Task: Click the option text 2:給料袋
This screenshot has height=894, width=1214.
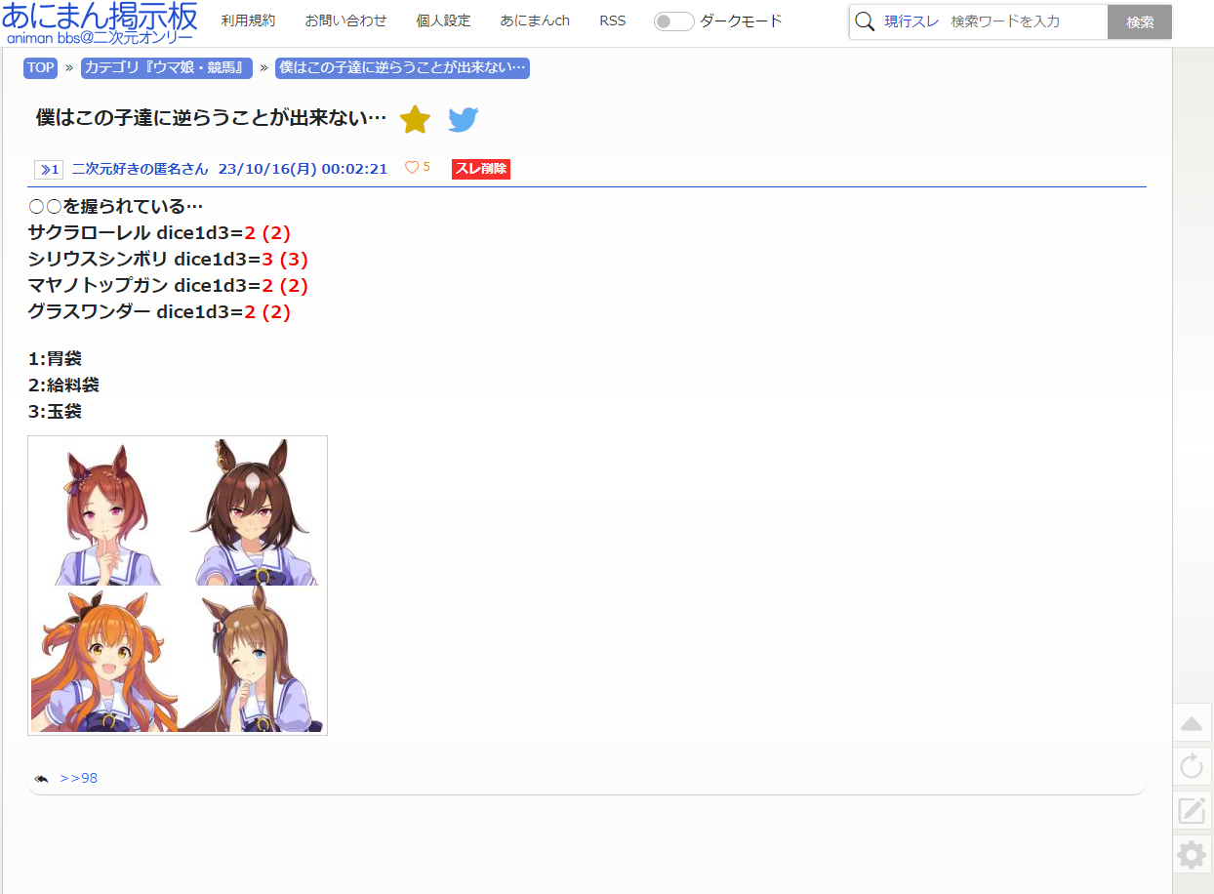Action: coord(63,385)
